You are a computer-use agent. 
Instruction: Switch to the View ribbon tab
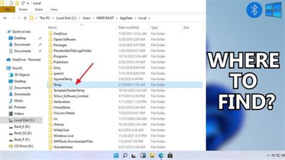click(53, 9)
